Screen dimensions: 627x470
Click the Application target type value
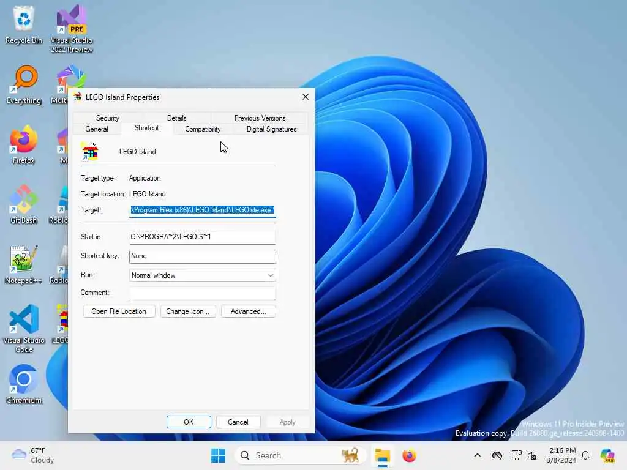145,178
